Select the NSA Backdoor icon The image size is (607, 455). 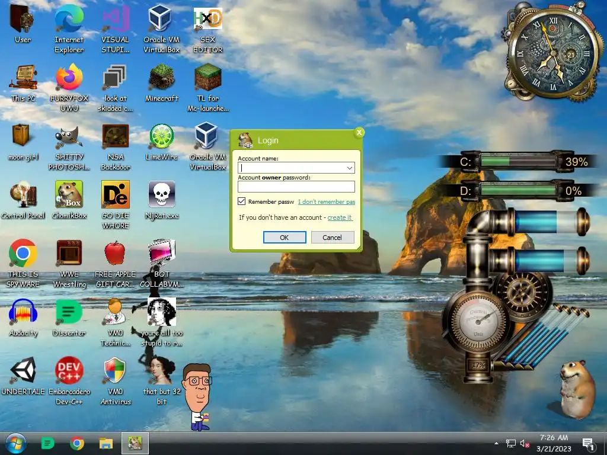116,147
